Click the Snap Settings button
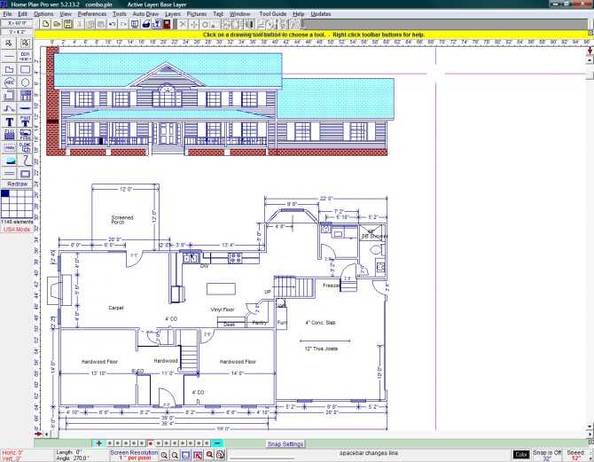 pos(285,443)
